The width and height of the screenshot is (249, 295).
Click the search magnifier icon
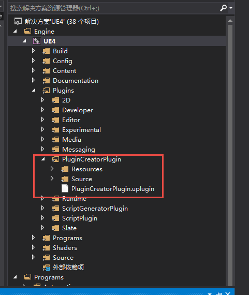223,8
